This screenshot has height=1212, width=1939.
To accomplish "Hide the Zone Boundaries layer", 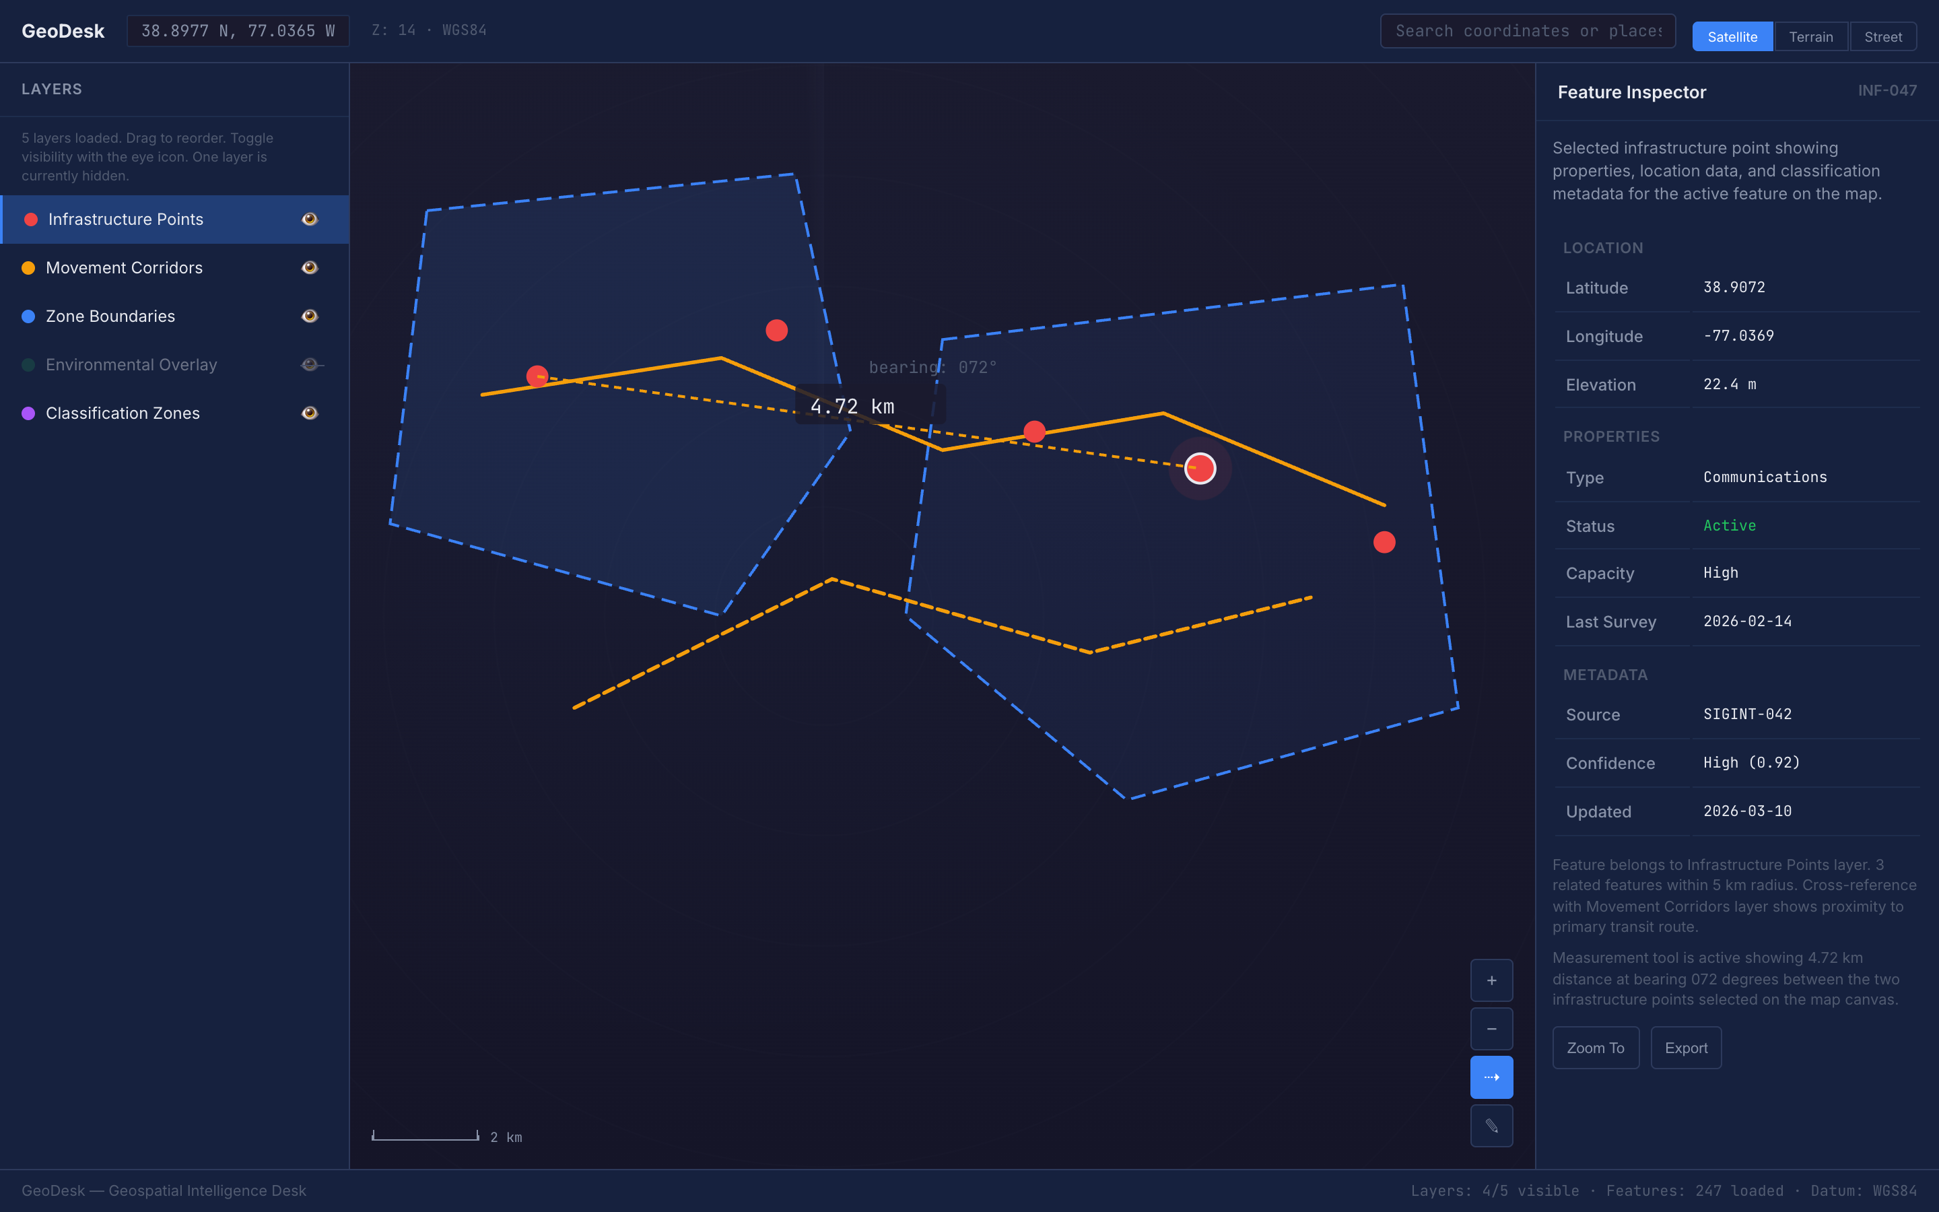I will pyautogui.click(x=310, y=316).
